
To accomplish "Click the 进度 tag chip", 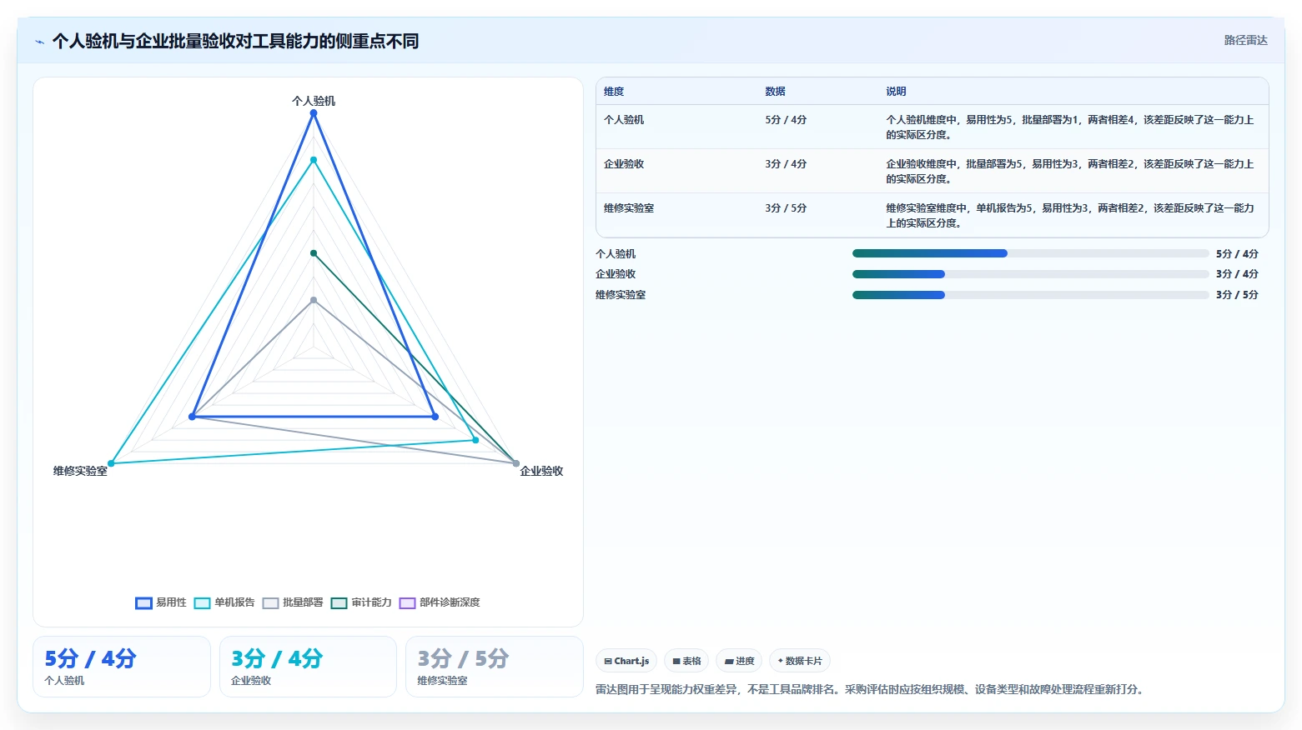I will [739, 661].
